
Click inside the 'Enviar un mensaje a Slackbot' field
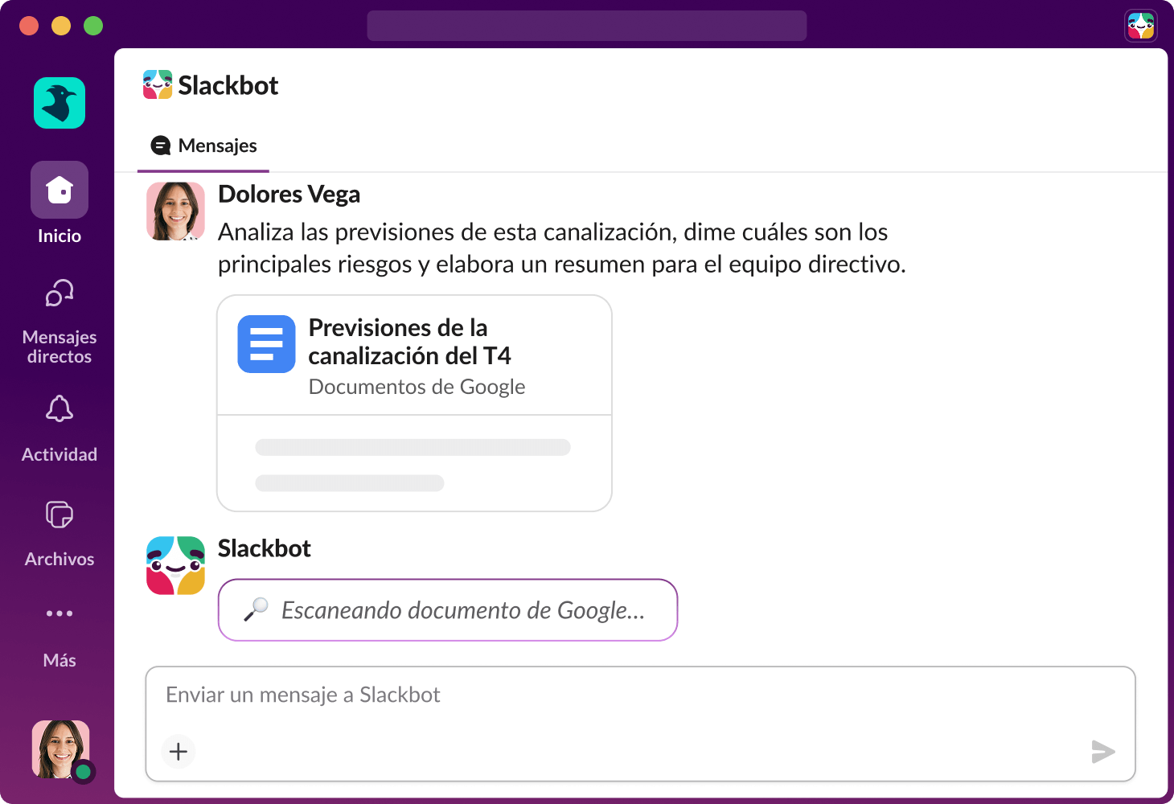coord(482,695)
